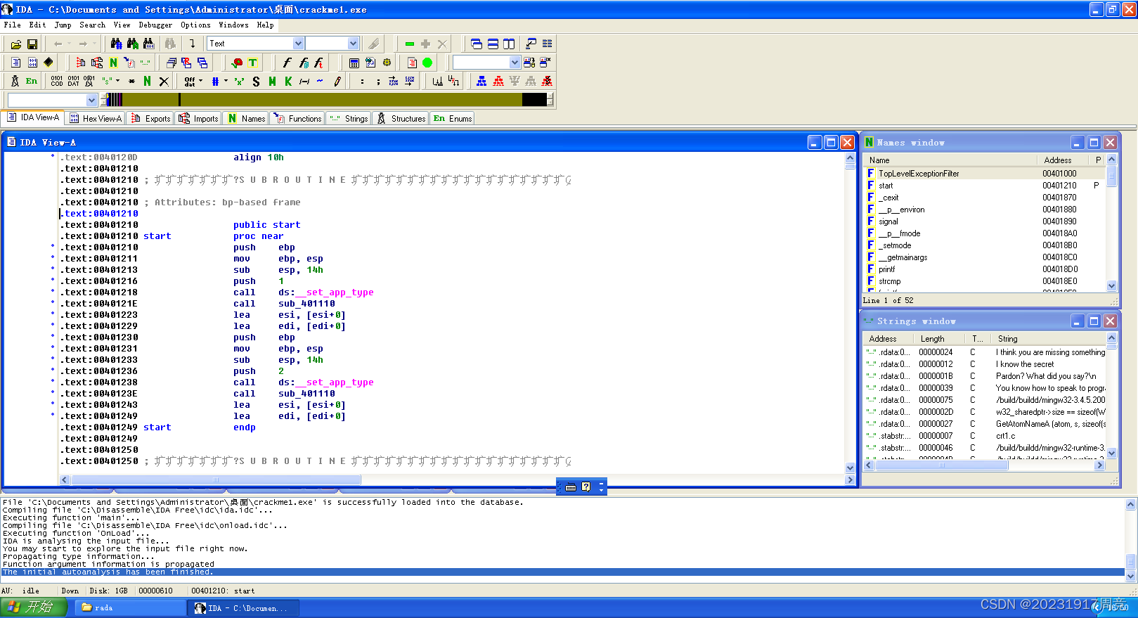The image size is (1138, 618).
Task: Sort Strings window by Length column header
Action: tap(938, 339)
